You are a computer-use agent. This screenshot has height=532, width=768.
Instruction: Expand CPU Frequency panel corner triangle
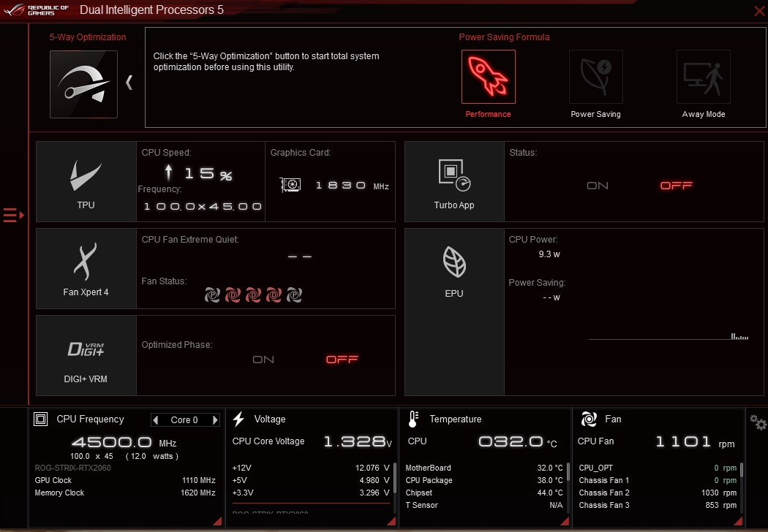tap(217, 521)
